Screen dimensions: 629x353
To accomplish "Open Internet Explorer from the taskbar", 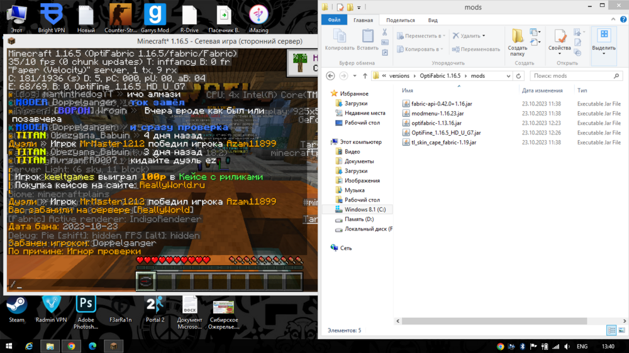I will pyautogui.click(x=29, y=346).
